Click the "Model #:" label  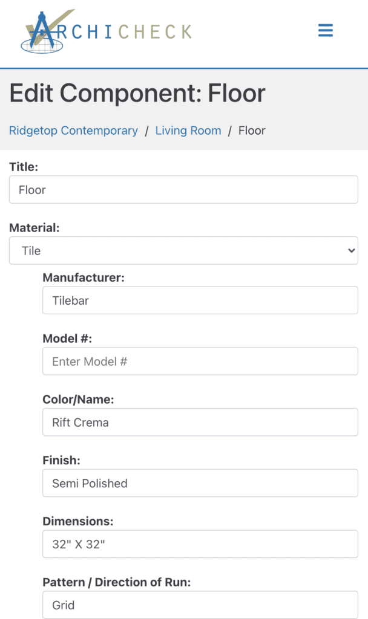67,339
